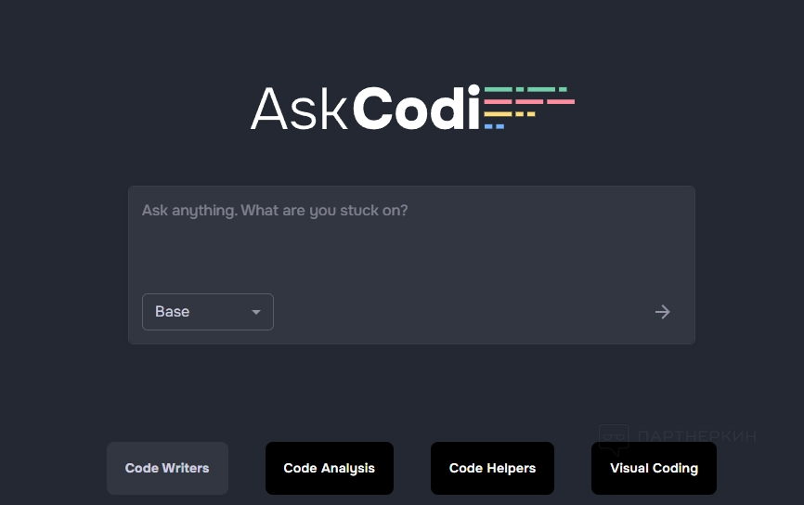
Task: Select the Code Helpers category
Action: 492,468
